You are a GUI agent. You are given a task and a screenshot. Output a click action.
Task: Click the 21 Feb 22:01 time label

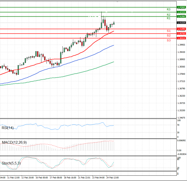pyautogui.click(x=84, y=178)
